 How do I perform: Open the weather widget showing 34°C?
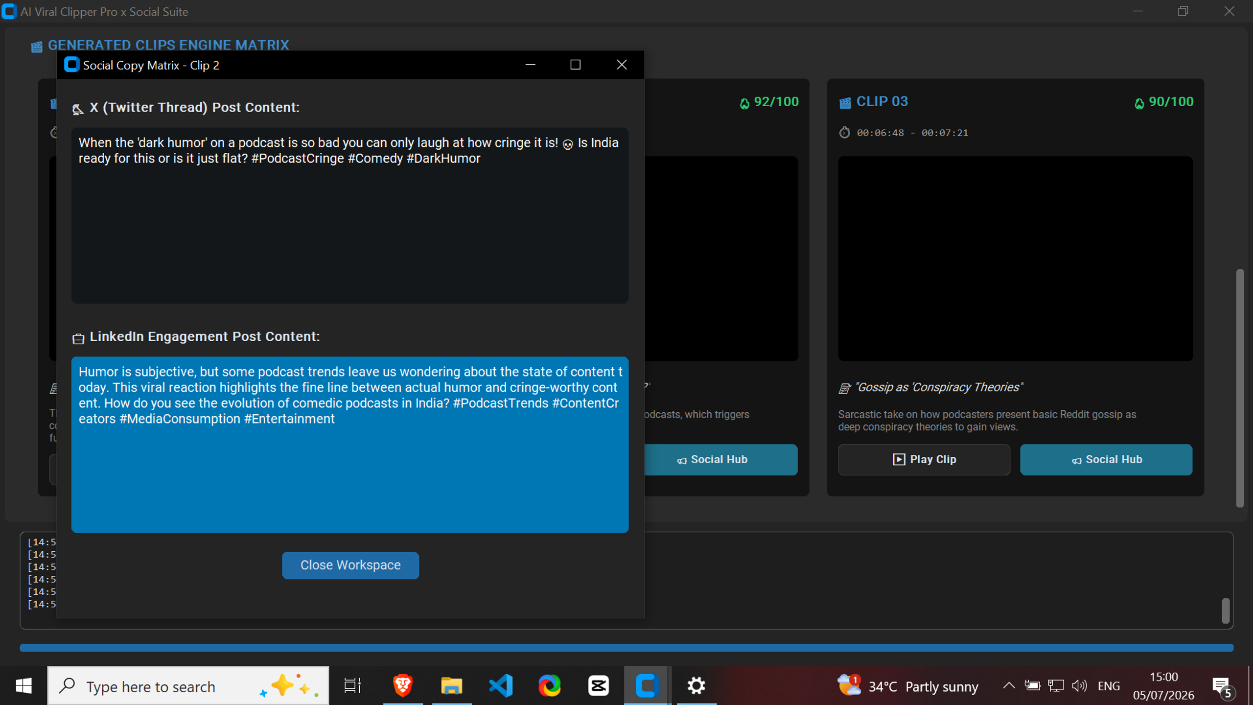tap(908, 686)
